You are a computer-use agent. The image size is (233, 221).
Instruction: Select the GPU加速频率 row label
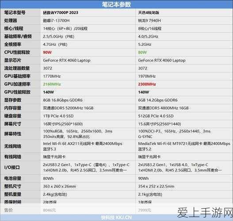(17, 84)
